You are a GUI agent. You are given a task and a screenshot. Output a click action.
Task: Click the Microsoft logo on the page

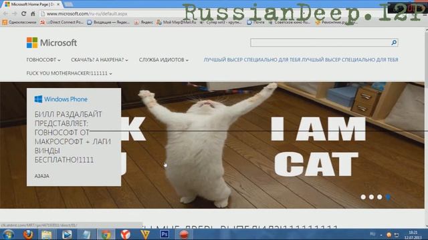(x=51, y=43)
